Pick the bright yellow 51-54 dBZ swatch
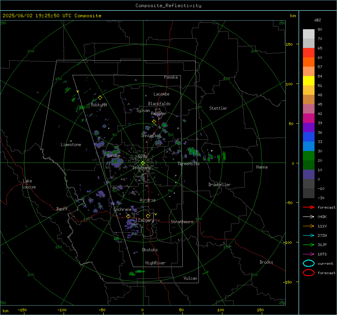This screenshot has width=337, height=315. (309, 81)
